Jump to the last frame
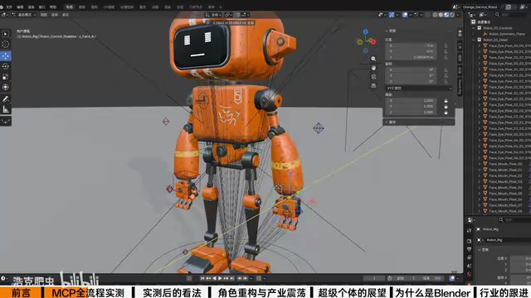Screen dimensions: 531x298 (232, 278)
